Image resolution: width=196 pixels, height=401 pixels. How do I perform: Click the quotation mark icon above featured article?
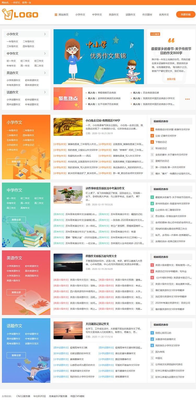(171, 41)
